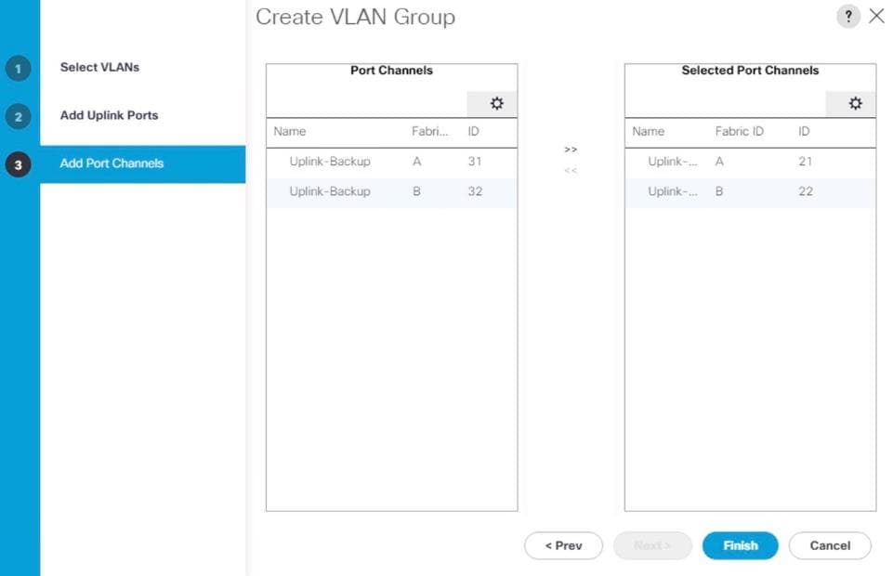
Task: Select Uplink-Backup row with ID 32
Action: coord(392,191)
